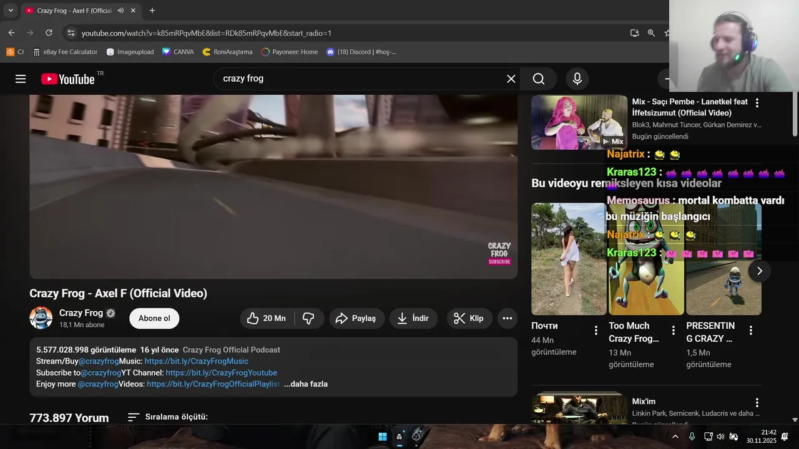
Task: Expand description with ...daha fazla
Action: [306, 384]
